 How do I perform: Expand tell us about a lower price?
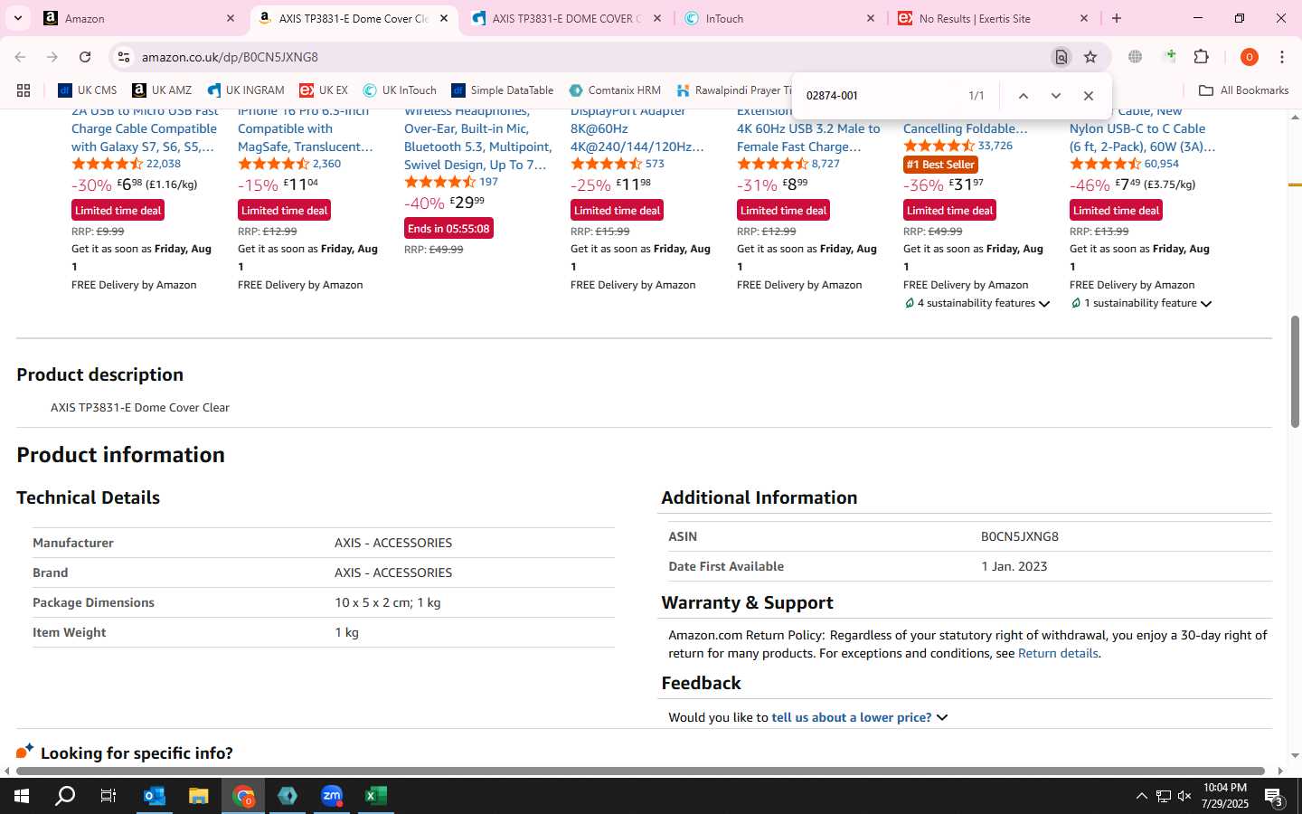pos(860,717)
